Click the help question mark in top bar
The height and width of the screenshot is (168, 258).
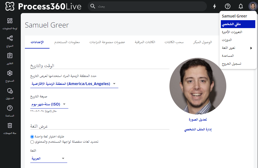tap(228, 6)
